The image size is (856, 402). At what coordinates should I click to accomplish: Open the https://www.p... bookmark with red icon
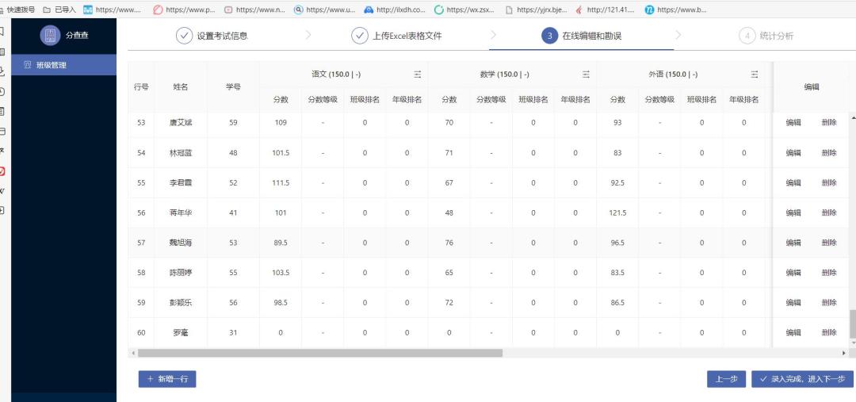(184, 10)
